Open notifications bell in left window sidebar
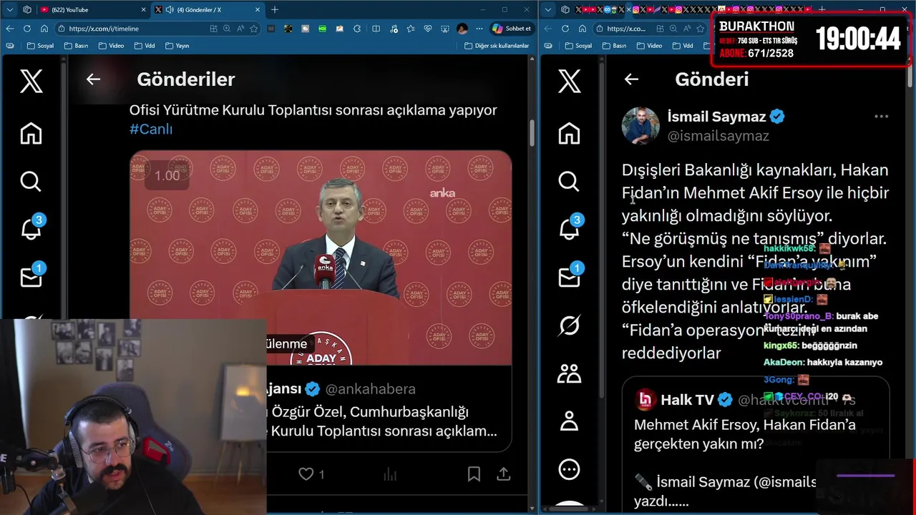Image resolution: width=916 pixels, height=515 pixels. 31,228
